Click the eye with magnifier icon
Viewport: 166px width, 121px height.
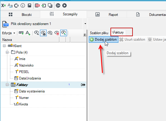click(36, 33)
